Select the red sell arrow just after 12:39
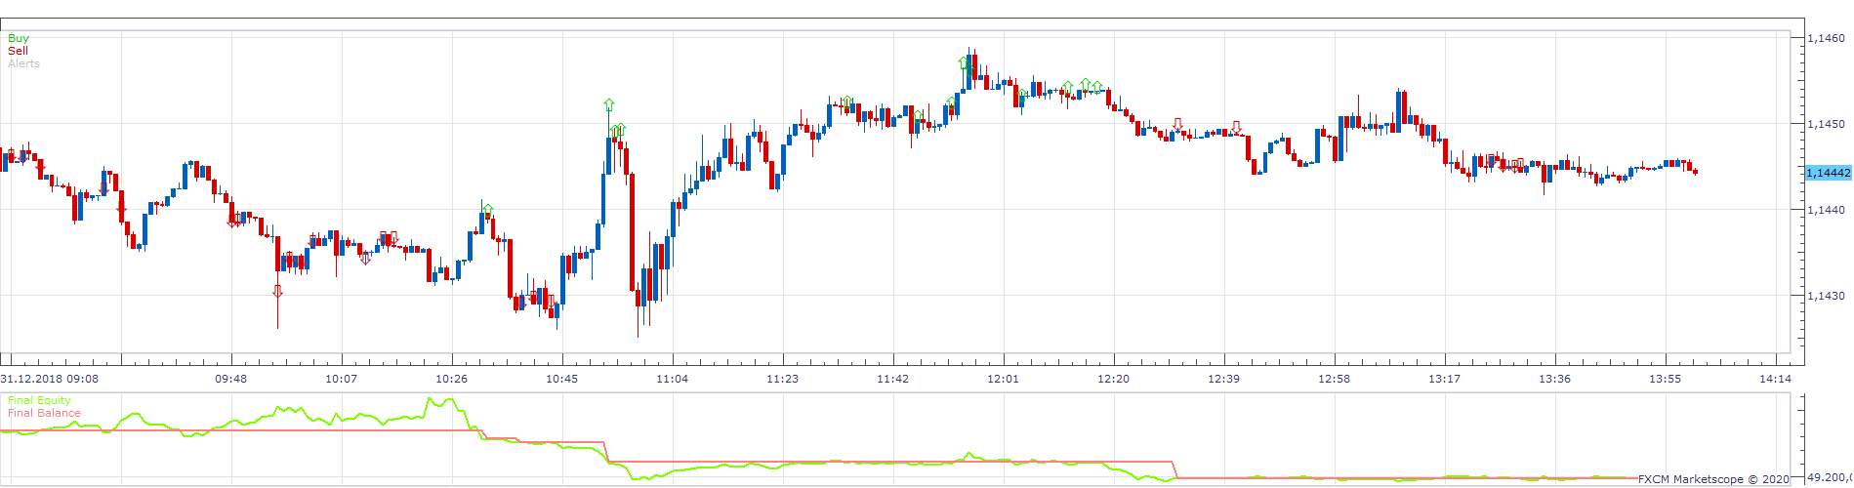 (x=1237, y=127)
